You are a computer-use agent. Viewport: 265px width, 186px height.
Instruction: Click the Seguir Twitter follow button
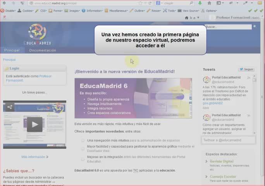246,69
